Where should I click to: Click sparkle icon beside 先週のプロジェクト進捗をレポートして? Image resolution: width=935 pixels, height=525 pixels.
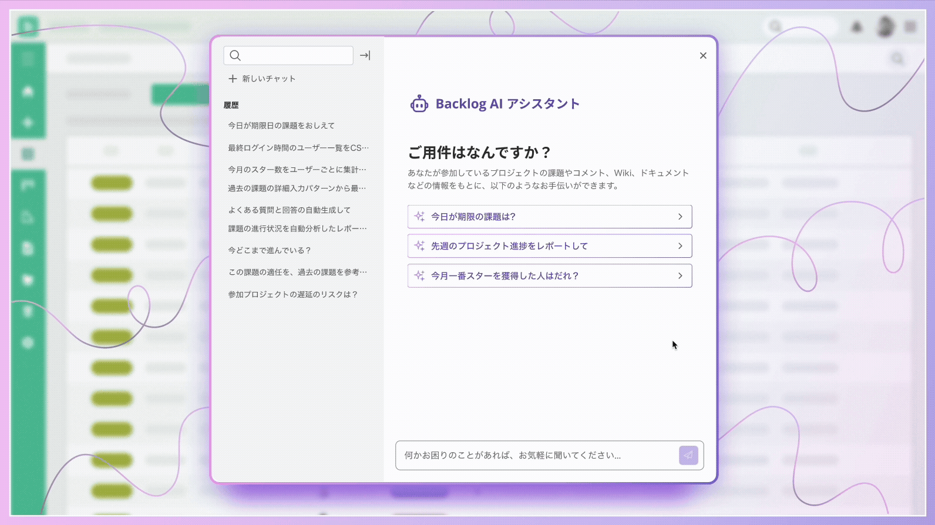pos(419,245)
